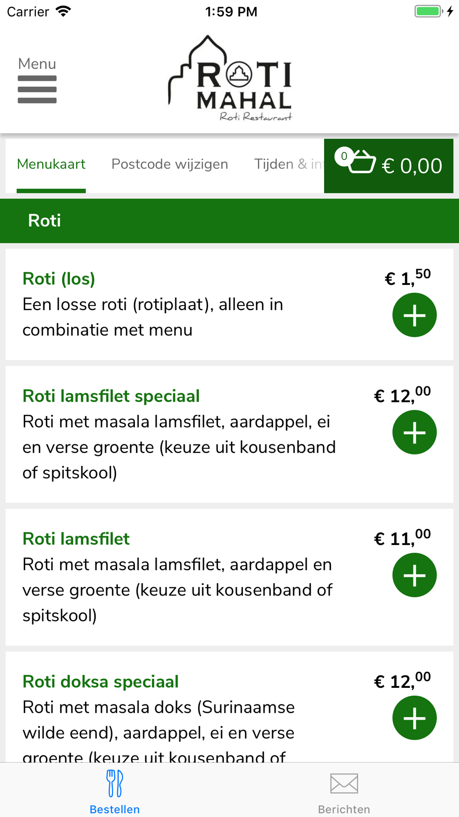Tap the Roti lamsfilet description text
Screen dimensions: 459x817
point(178,590)
